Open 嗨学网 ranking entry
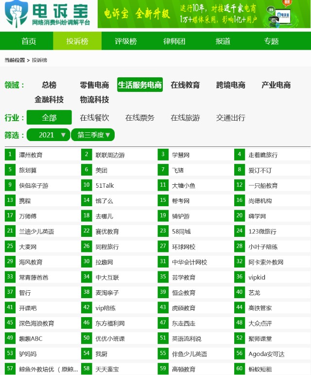 point(257,216)
